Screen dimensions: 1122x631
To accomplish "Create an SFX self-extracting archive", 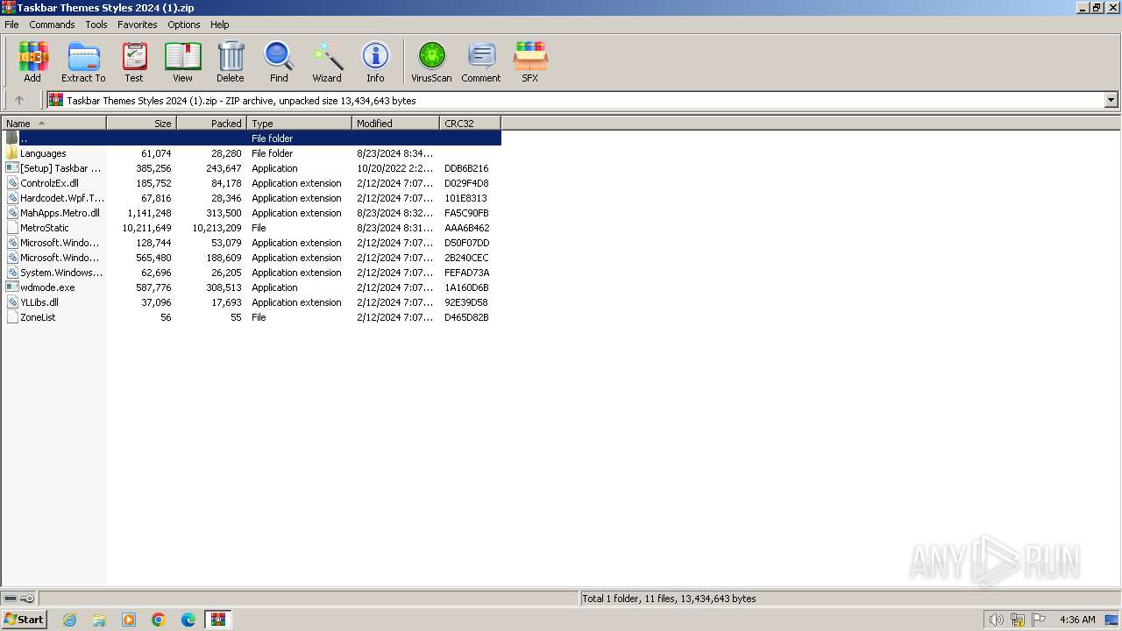I will pyautogui.click(x=530, y=61).
